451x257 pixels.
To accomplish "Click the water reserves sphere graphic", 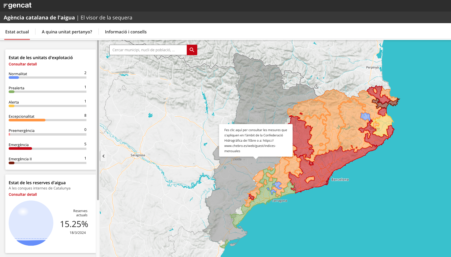I will 31,223.
